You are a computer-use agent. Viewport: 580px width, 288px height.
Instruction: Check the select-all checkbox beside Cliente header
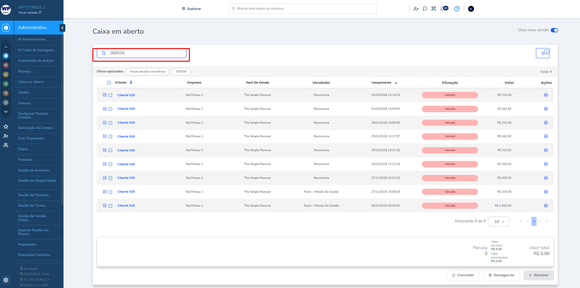click(x=109, y=83)
